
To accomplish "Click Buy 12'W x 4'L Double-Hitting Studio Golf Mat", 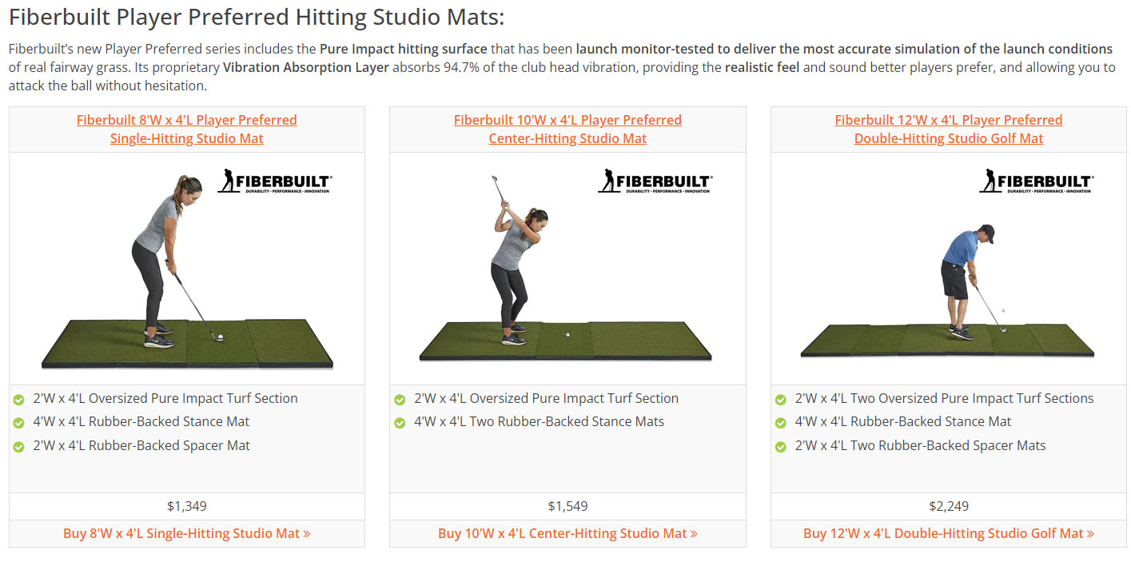I will click(949, 533).
